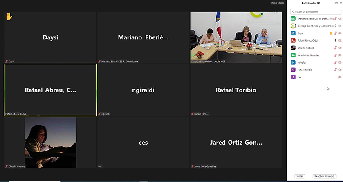This screenshot has width=343, height=182.
Task: Select the Daysi video tile
Action: 51,37
